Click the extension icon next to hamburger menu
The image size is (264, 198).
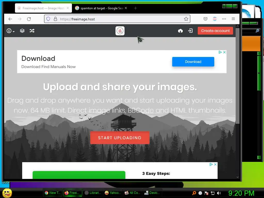point(224,19)
